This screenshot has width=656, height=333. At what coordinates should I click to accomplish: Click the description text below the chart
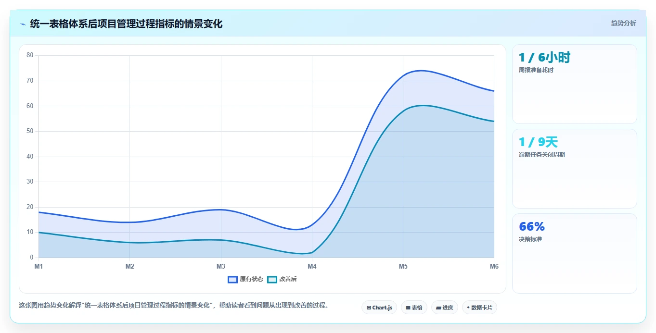pos(173,306)
